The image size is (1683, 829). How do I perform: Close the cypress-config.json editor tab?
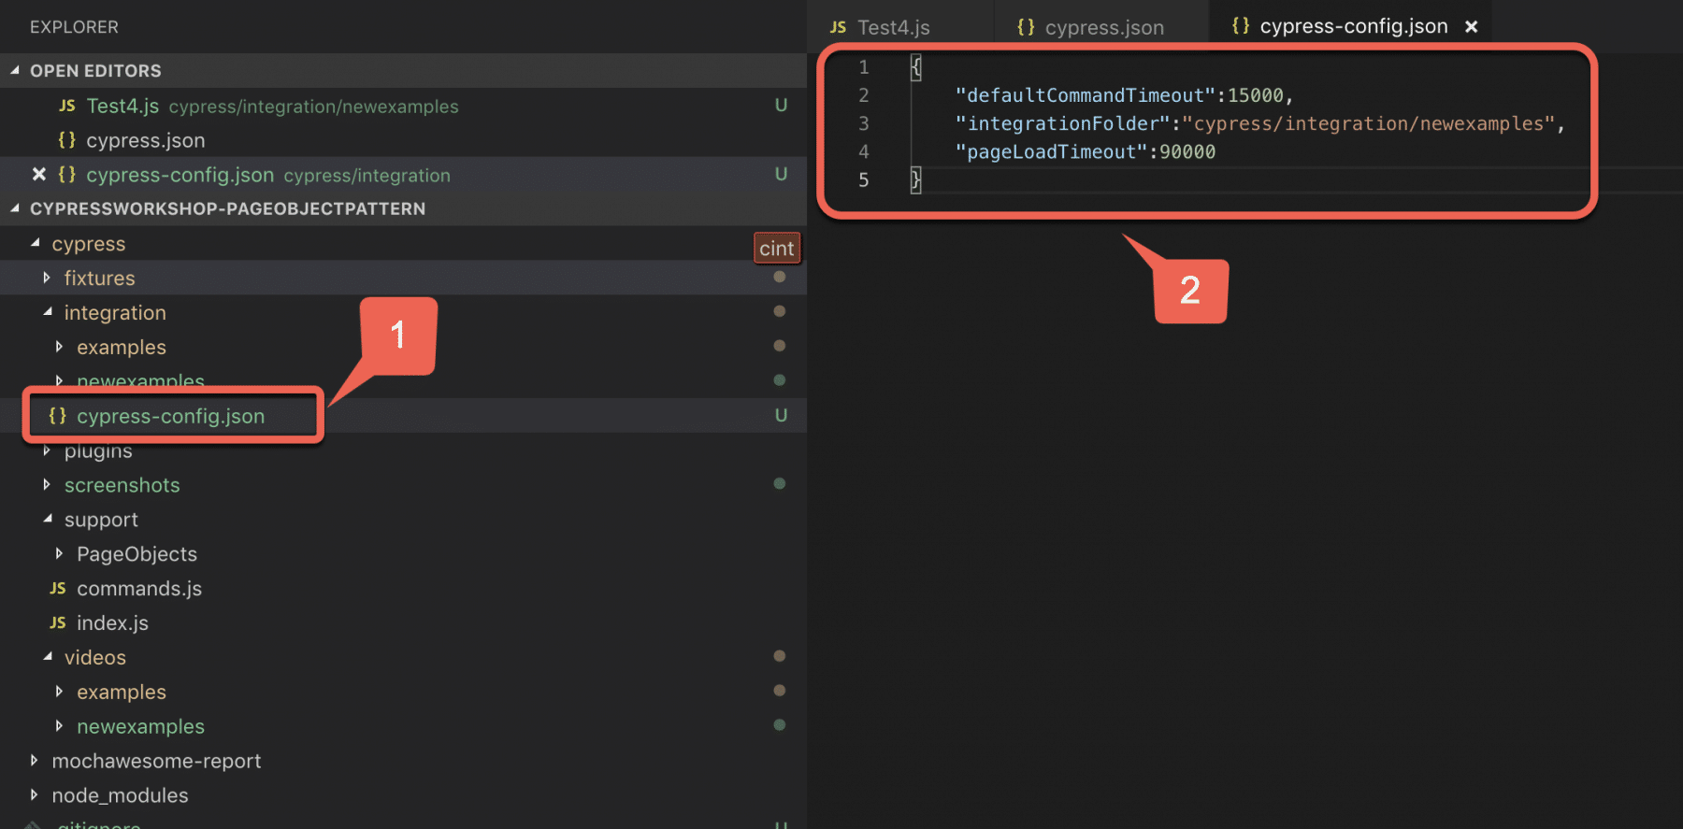[x=1471, y=26]
